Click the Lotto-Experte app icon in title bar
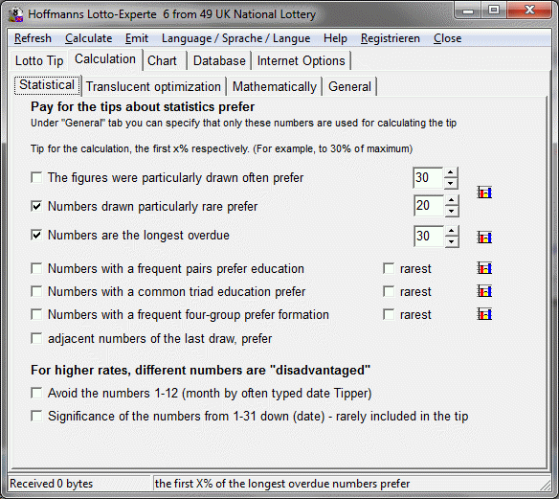Screen dimensions: 559x499 (15, 14)
